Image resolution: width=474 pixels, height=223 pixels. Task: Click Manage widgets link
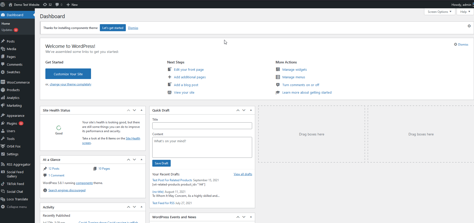(294, 69)
